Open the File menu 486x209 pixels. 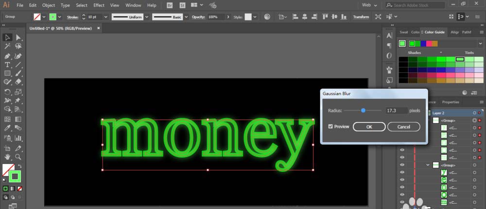pyautogui.click(x=20, y=5)
